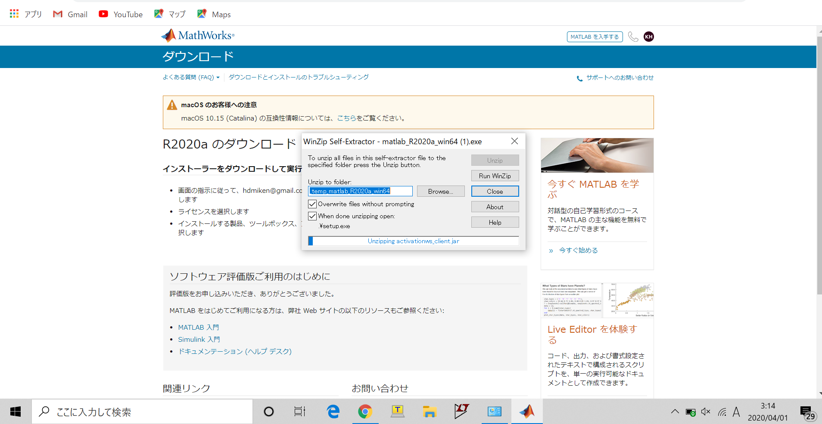Open サポートへのお問い合わせ link
The image size is (822, 424).
(x=615, y=78)
